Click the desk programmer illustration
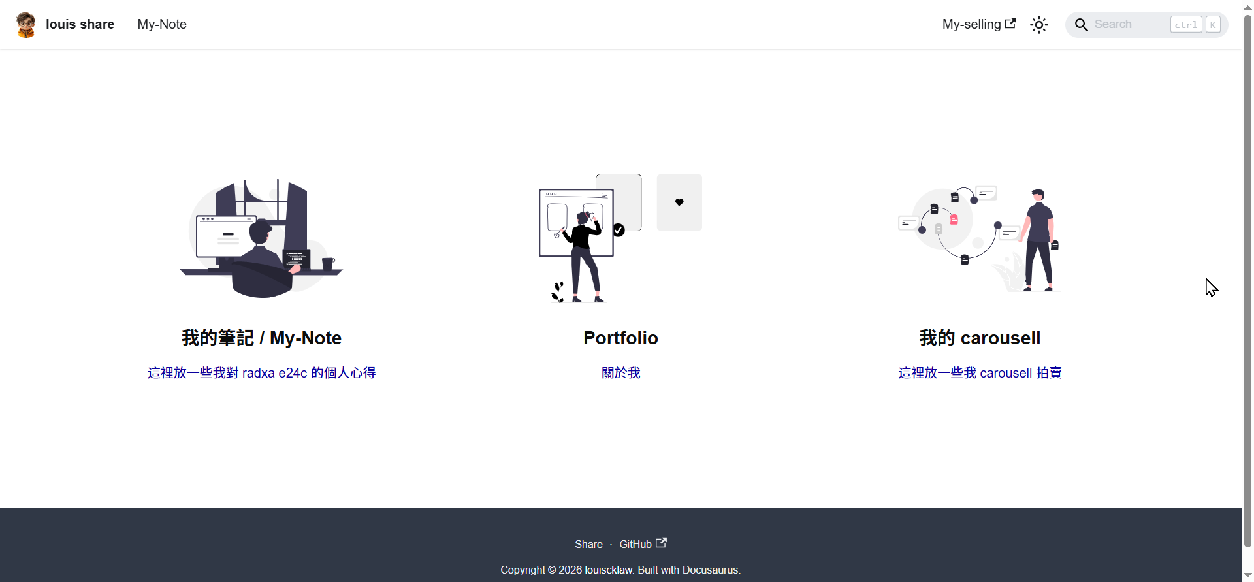 tap(261, 238)
